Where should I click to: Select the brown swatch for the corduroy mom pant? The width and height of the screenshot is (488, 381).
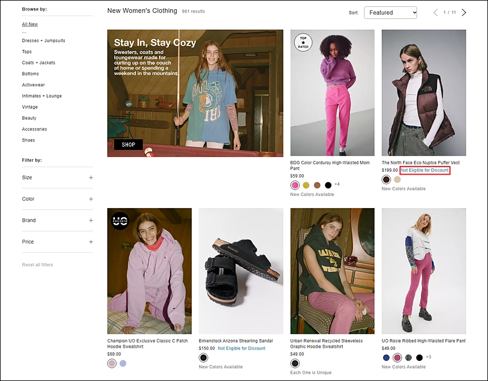(x=317, y=186)
